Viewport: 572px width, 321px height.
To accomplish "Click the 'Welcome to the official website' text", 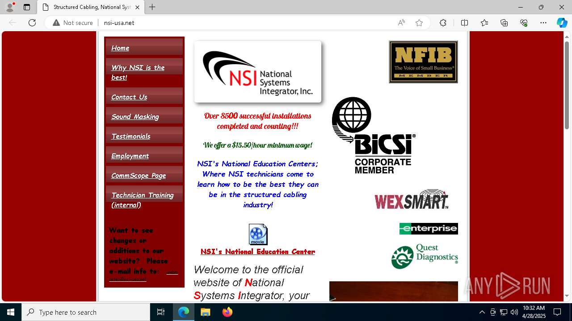I will point(252,282).
